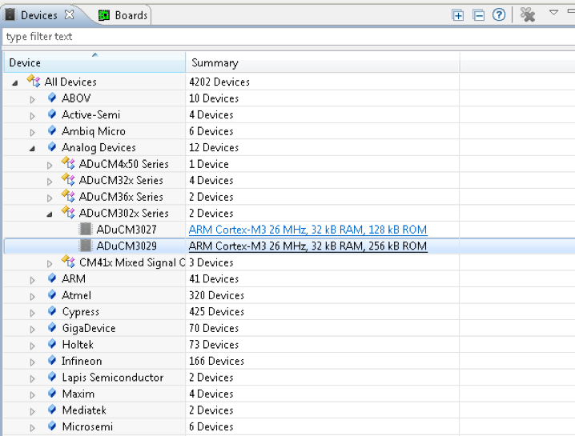Collapse the All Devices tree node
Screen dimensions: 575x436
click(15, 83)
